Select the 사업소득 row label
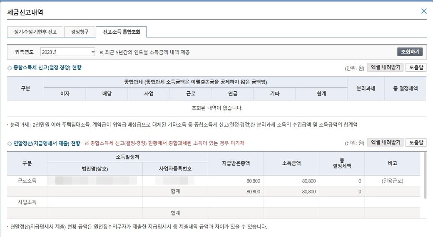Viewport: 433px width, 237px height. coord(27,202)
